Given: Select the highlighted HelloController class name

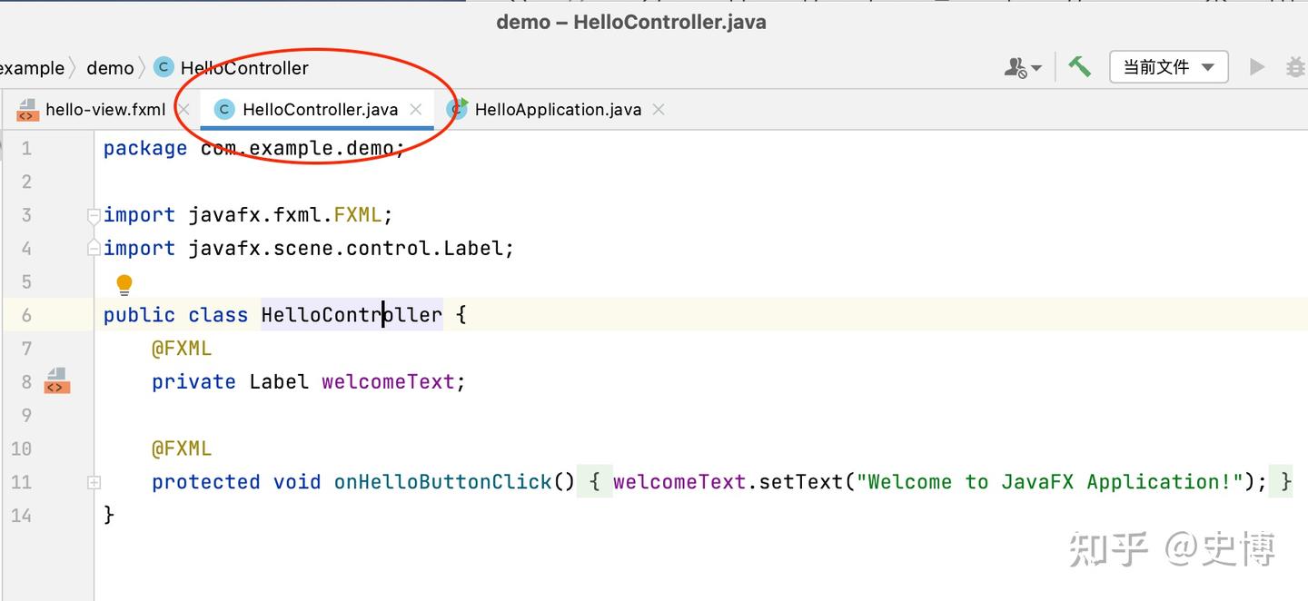Looking at the screenshot, I should pos(352,314).
